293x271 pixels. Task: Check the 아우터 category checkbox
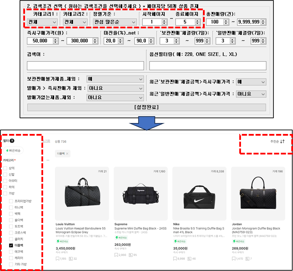[5, 181]
